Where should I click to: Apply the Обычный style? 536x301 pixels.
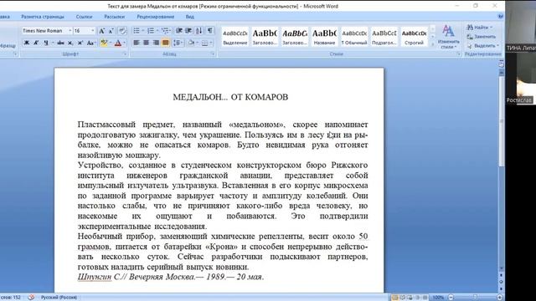coord(354,37)
